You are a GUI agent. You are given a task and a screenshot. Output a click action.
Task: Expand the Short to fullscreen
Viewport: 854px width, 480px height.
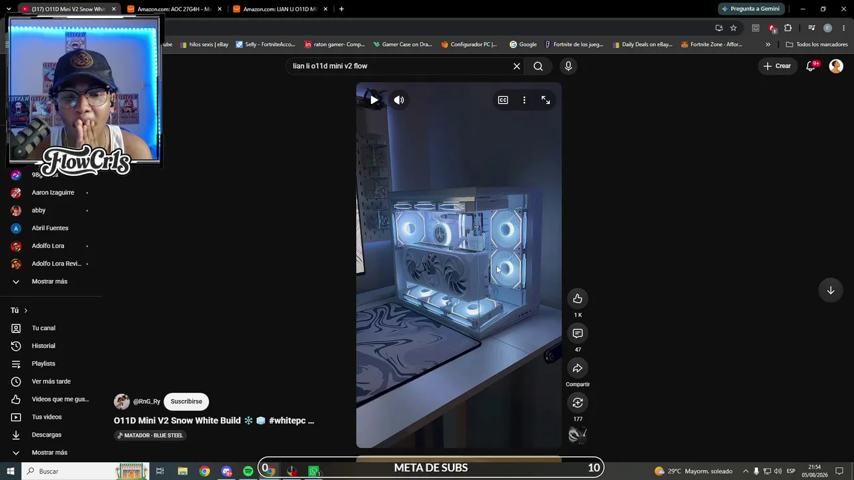[x=546, y=100]
